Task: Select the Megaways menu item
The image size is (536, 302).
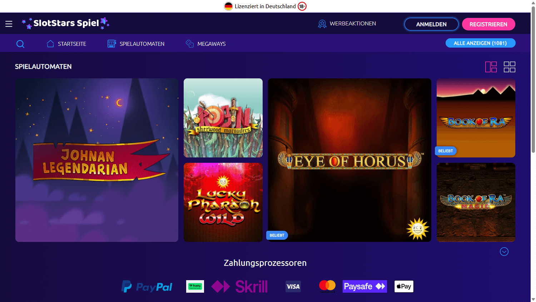Action: click(x=211, y=43)
